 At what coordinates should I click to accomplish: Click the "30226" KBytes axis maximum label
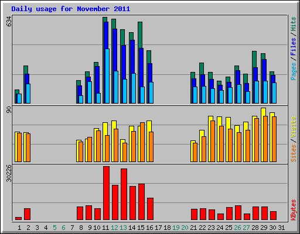point(9,173)
